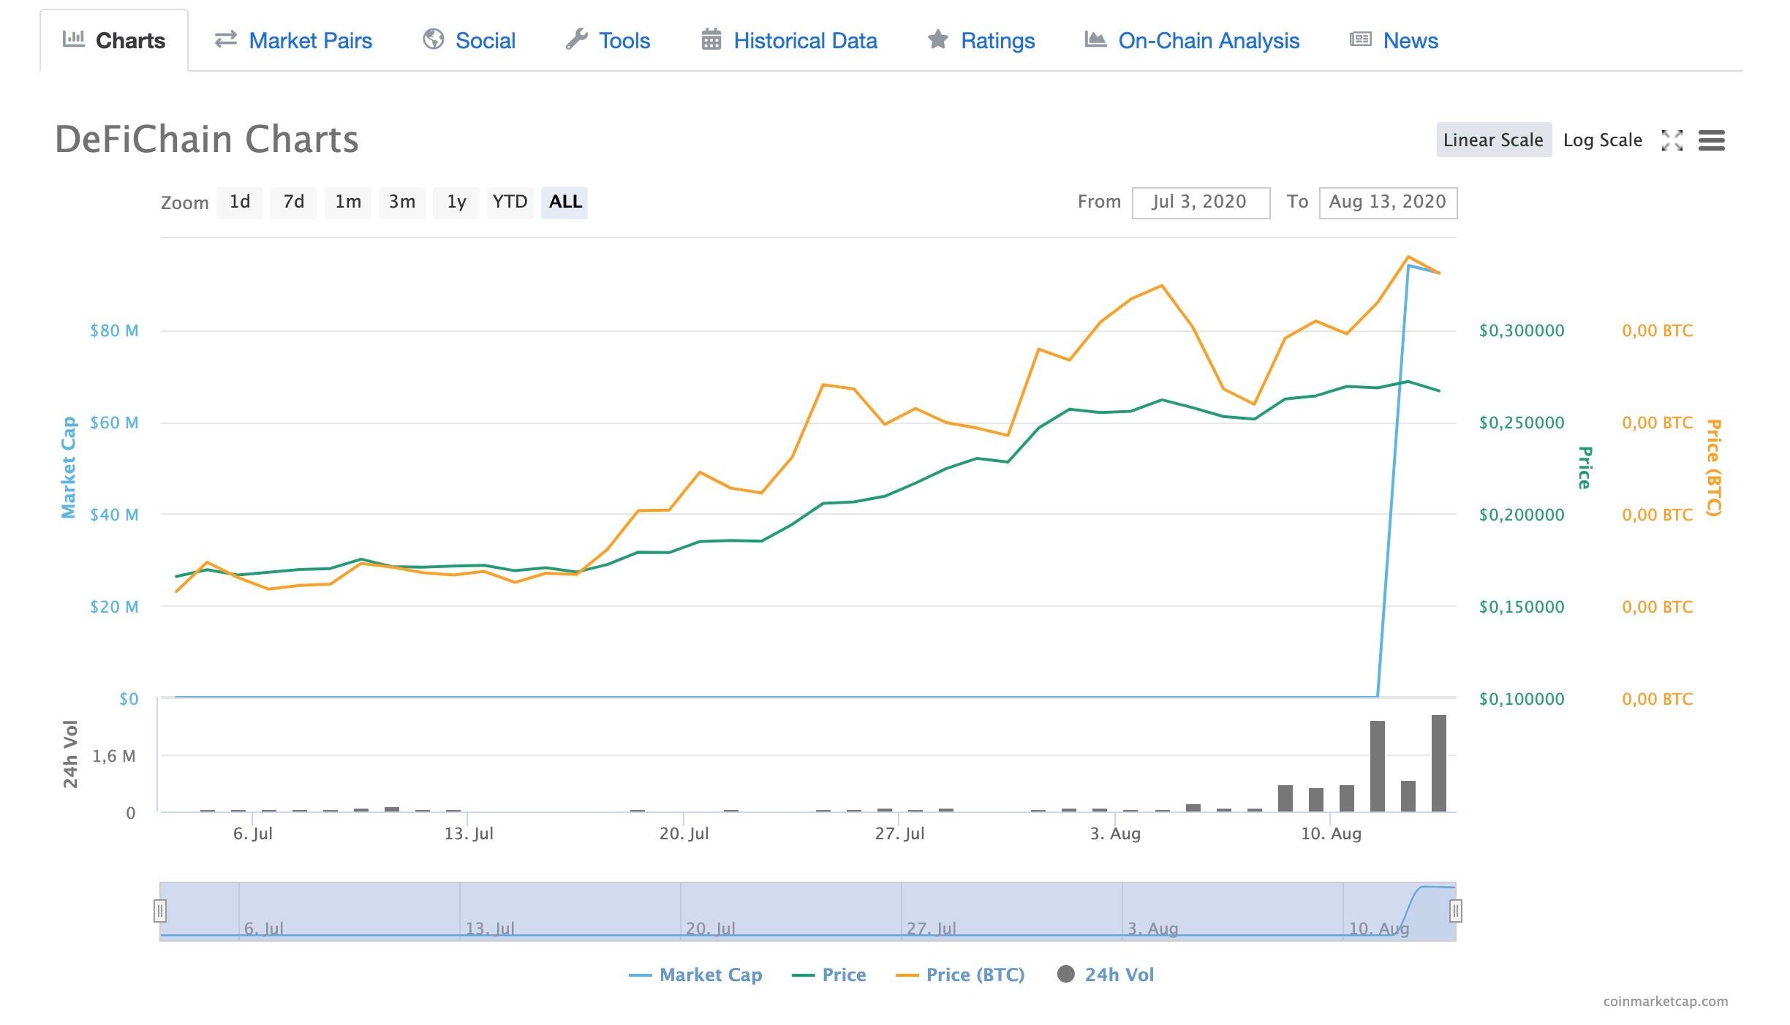Click the left navigator range handle

160,911
